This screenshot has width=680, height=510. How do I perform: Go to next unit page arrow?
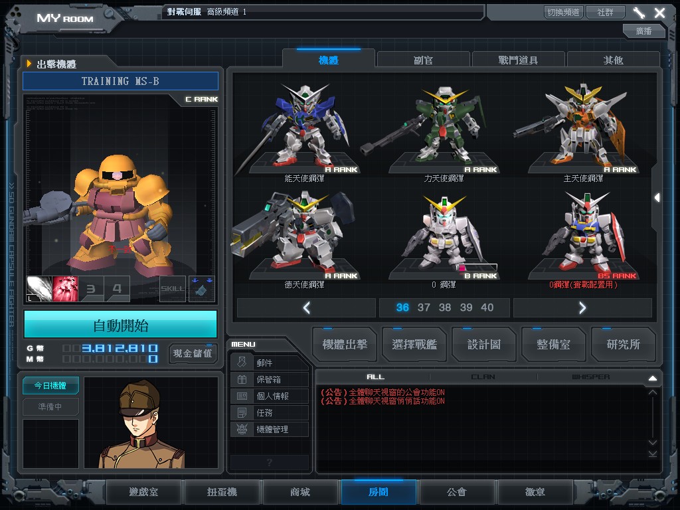click(582, 307)
